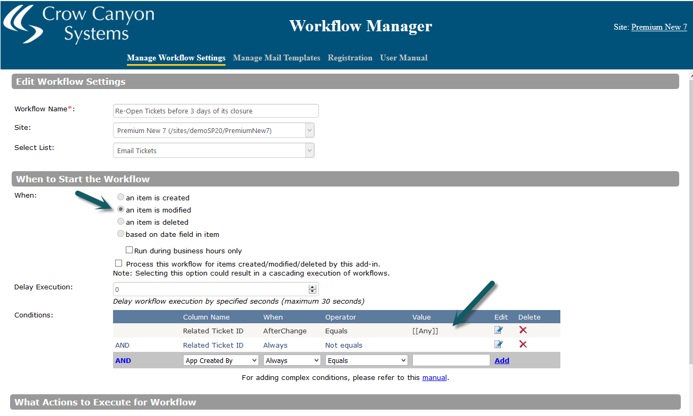Open Manage Mail Templates tab

(276, 58)
